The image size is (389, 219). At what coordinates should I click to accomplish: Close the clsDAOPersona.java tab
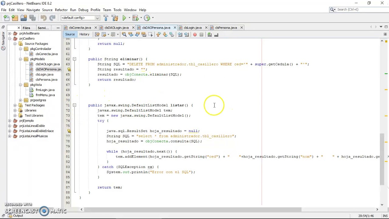pos(175,28)
